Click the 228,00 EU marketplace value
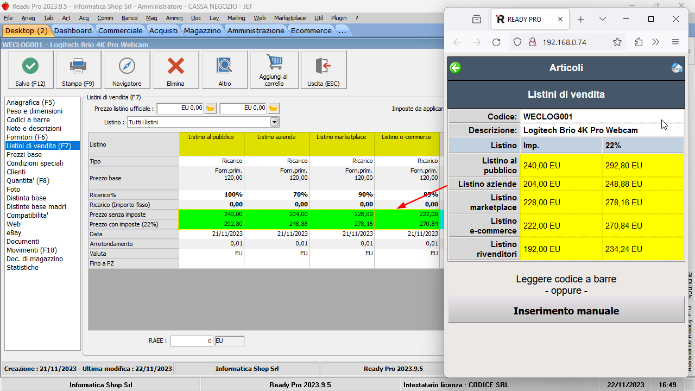Image resolution: width=695 pixels, height=391 pixels. pos(561,202)
